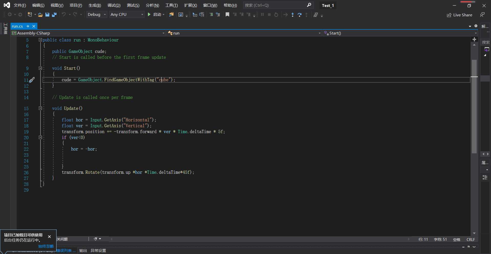Toggle the pin on the run.cs tab
The width and height of the screenshot is (491, 254).
click(28, 26)
